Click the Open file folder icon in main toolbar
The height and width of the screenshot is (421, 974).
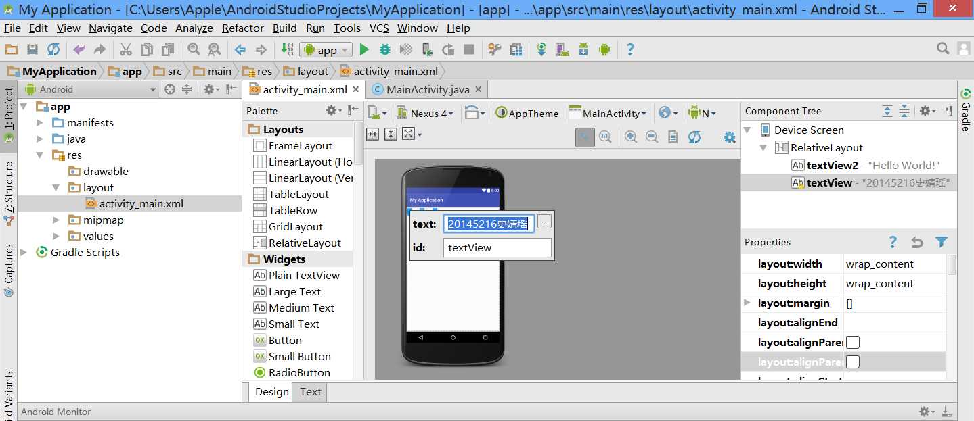point(11,49)
